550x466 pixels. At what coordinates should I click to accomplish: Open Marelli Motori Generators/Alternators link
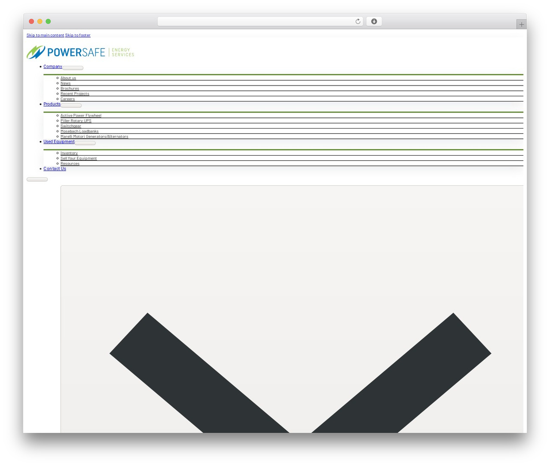coord(94,136)
